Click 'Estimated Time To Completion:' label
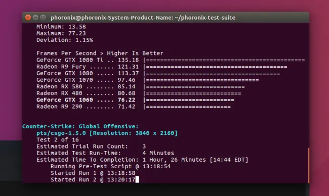 point(88,160)
